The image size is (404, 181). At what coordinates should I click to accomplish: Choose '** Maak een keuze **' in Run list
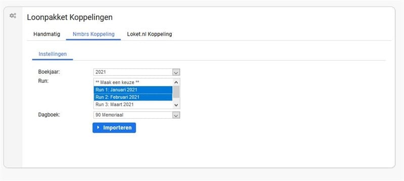click(133, 82)
